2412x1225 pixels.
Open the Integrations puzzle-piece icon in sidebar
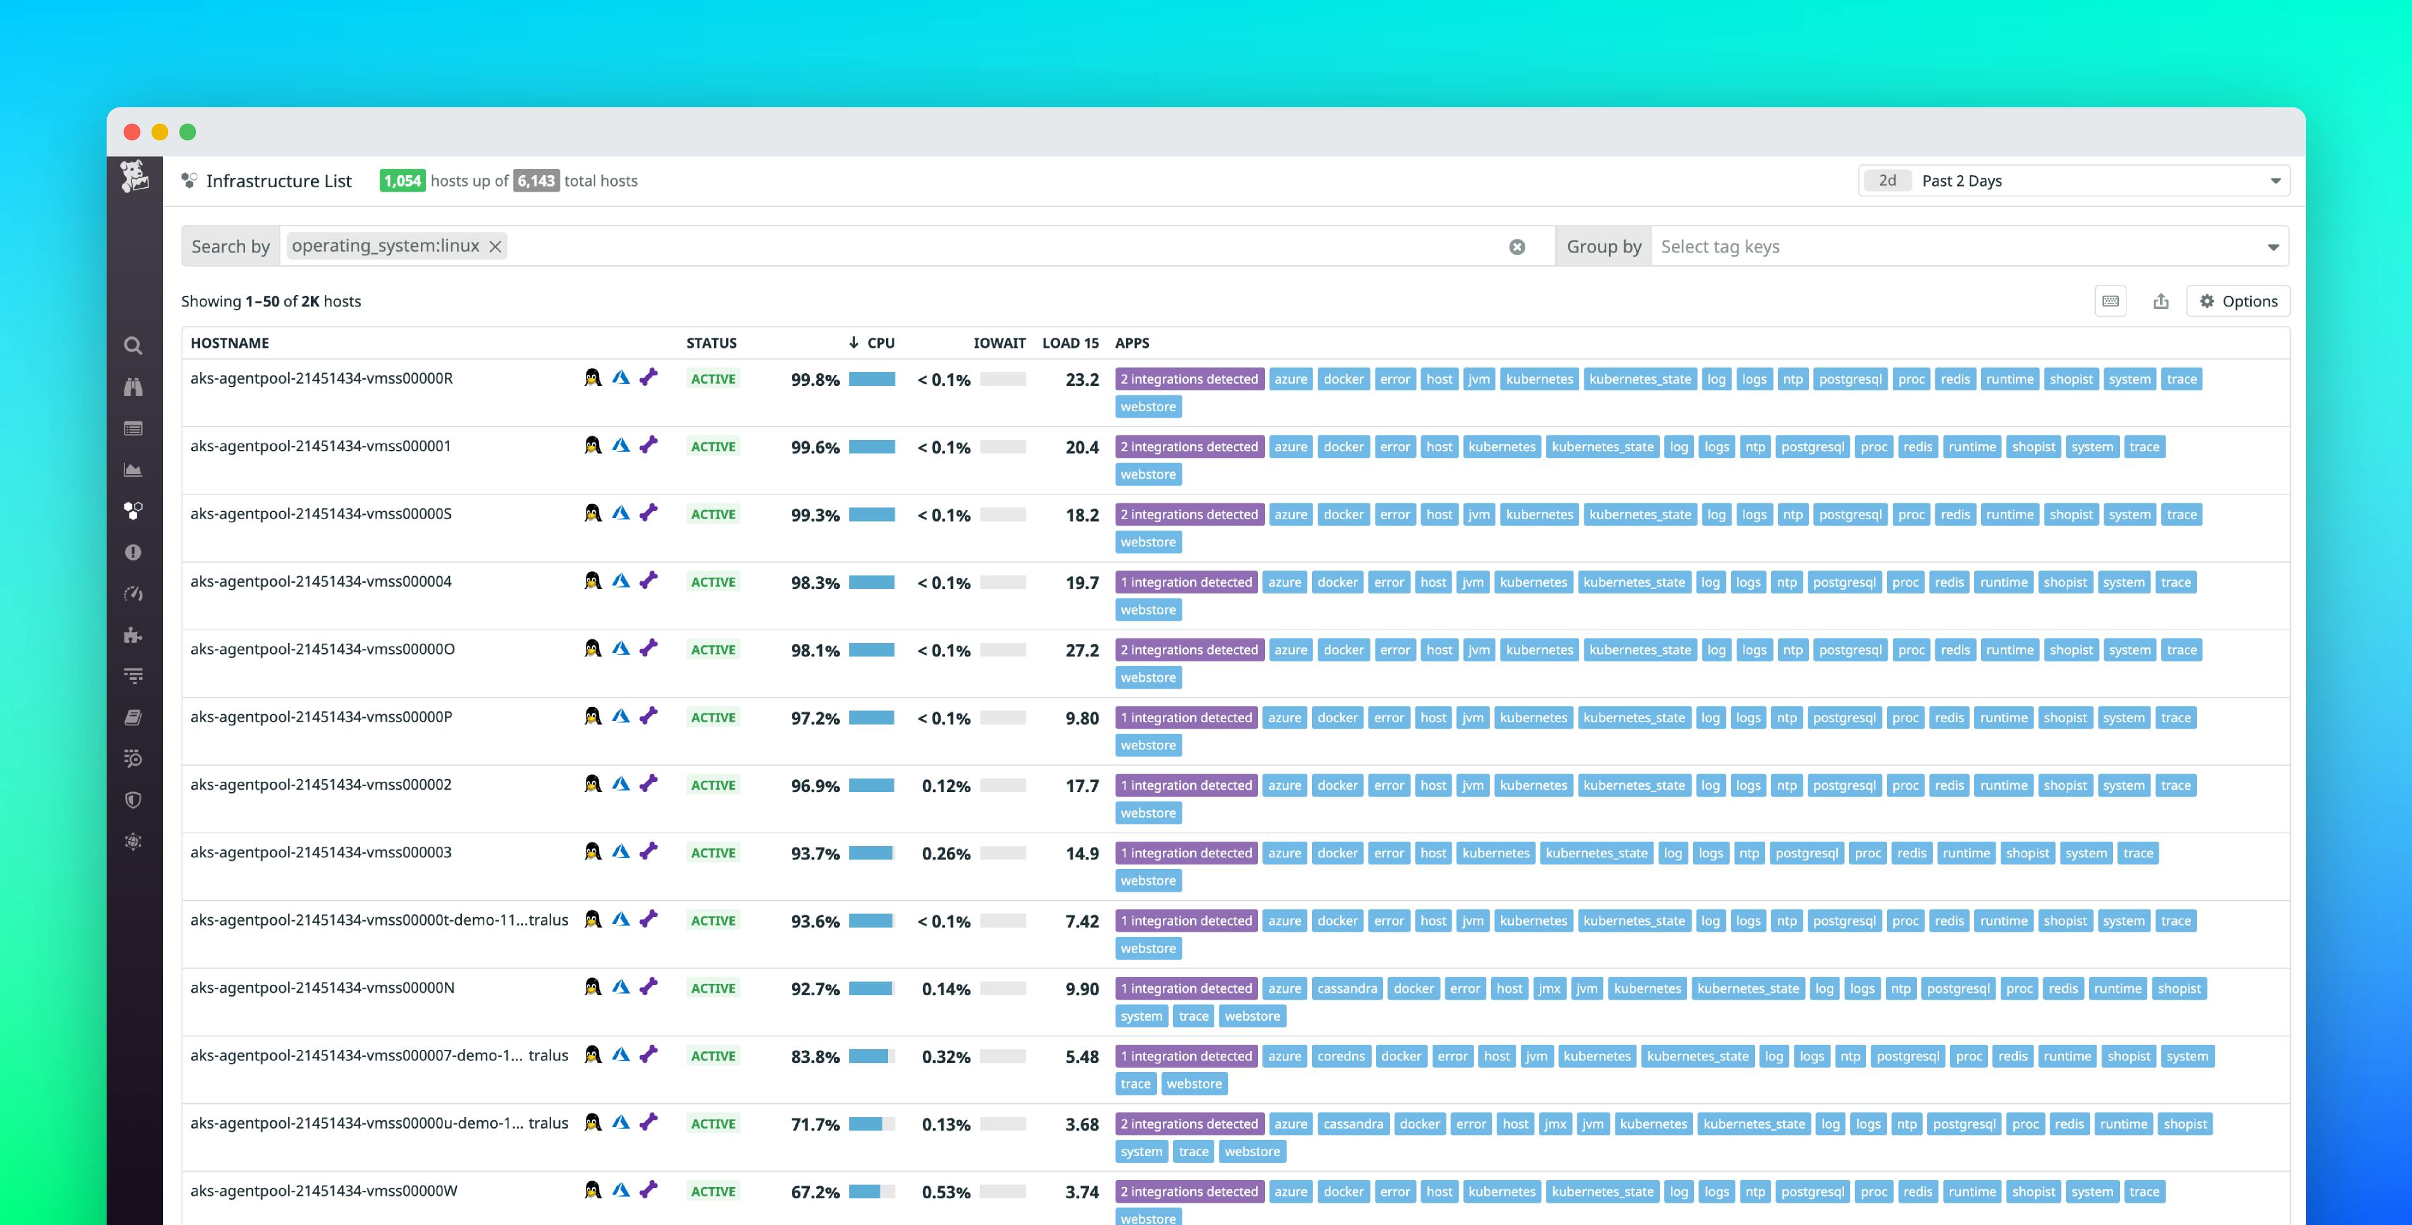coord(133,635)
